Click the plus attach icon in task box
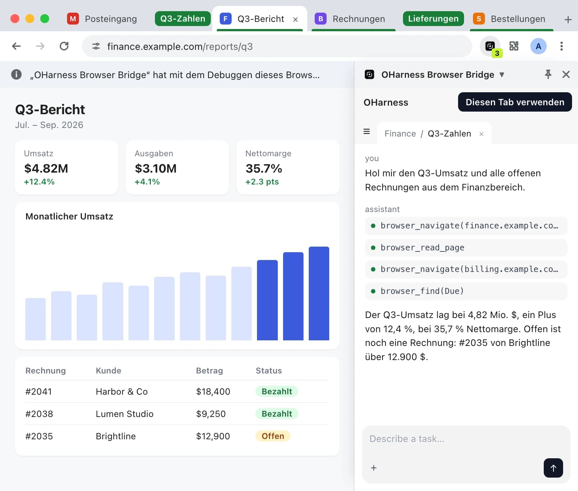 pyautogui.click(x=374, y=468)
